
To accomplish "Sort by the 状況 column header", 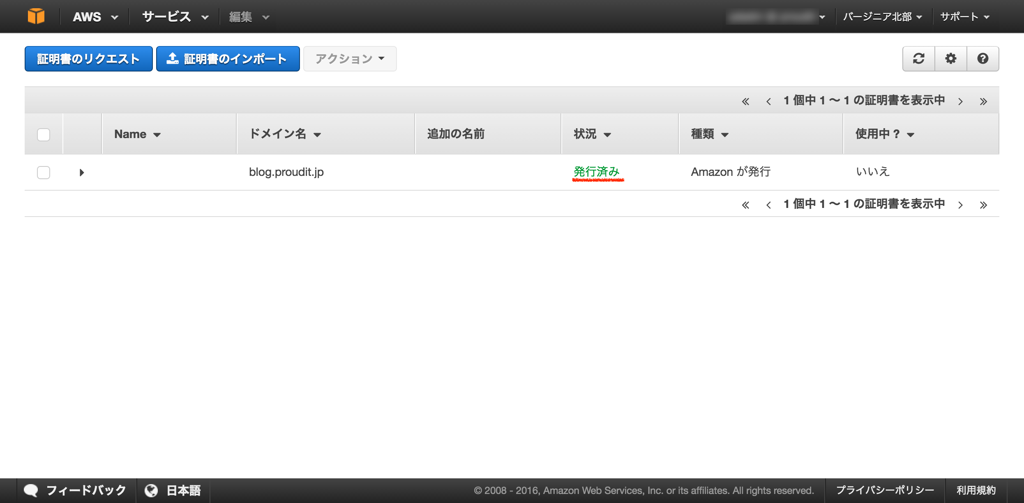I will point(592,134).
